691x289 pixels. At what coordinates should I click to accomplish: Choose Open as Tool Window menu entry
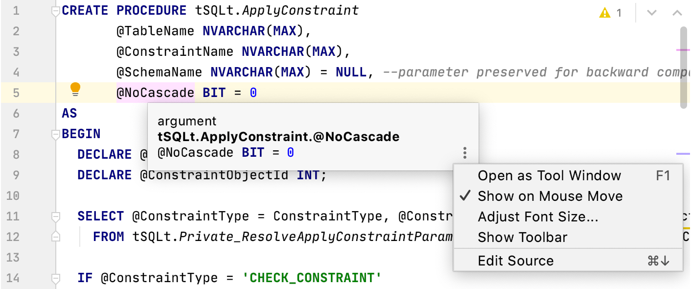point(550,175)
